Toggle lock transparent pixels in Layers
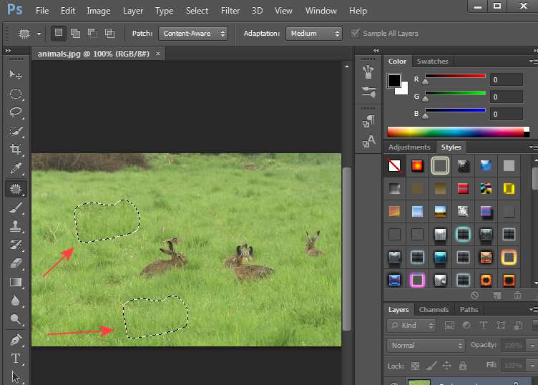This screenshot has height=385, width=538. tap(415, 366)
